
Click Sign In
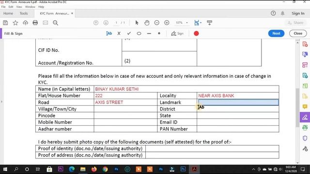[x=298, y=14]
